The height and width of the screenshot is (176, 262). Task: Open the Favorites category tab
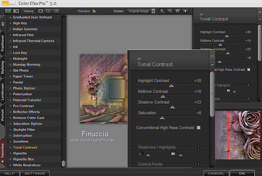tap(3, 152)
